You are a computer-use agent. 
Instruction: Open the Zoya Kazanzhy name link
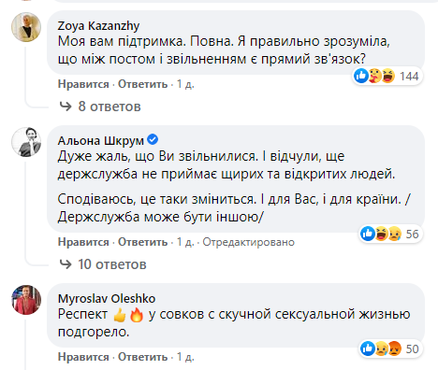98,26
